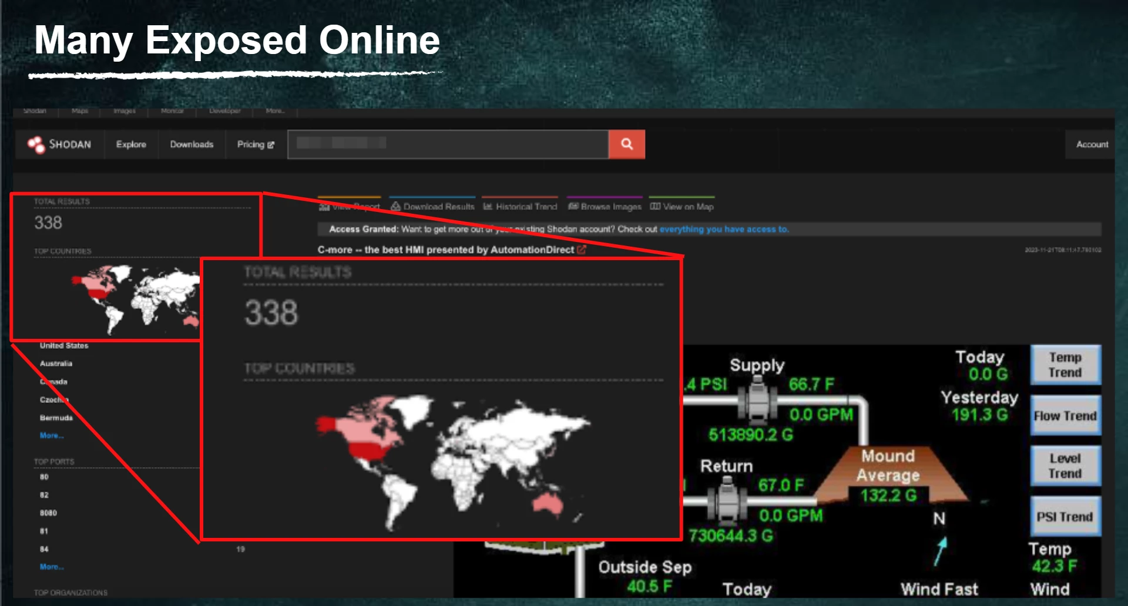
Task: Open the View on Map tab
Action: tap(682, 207)
